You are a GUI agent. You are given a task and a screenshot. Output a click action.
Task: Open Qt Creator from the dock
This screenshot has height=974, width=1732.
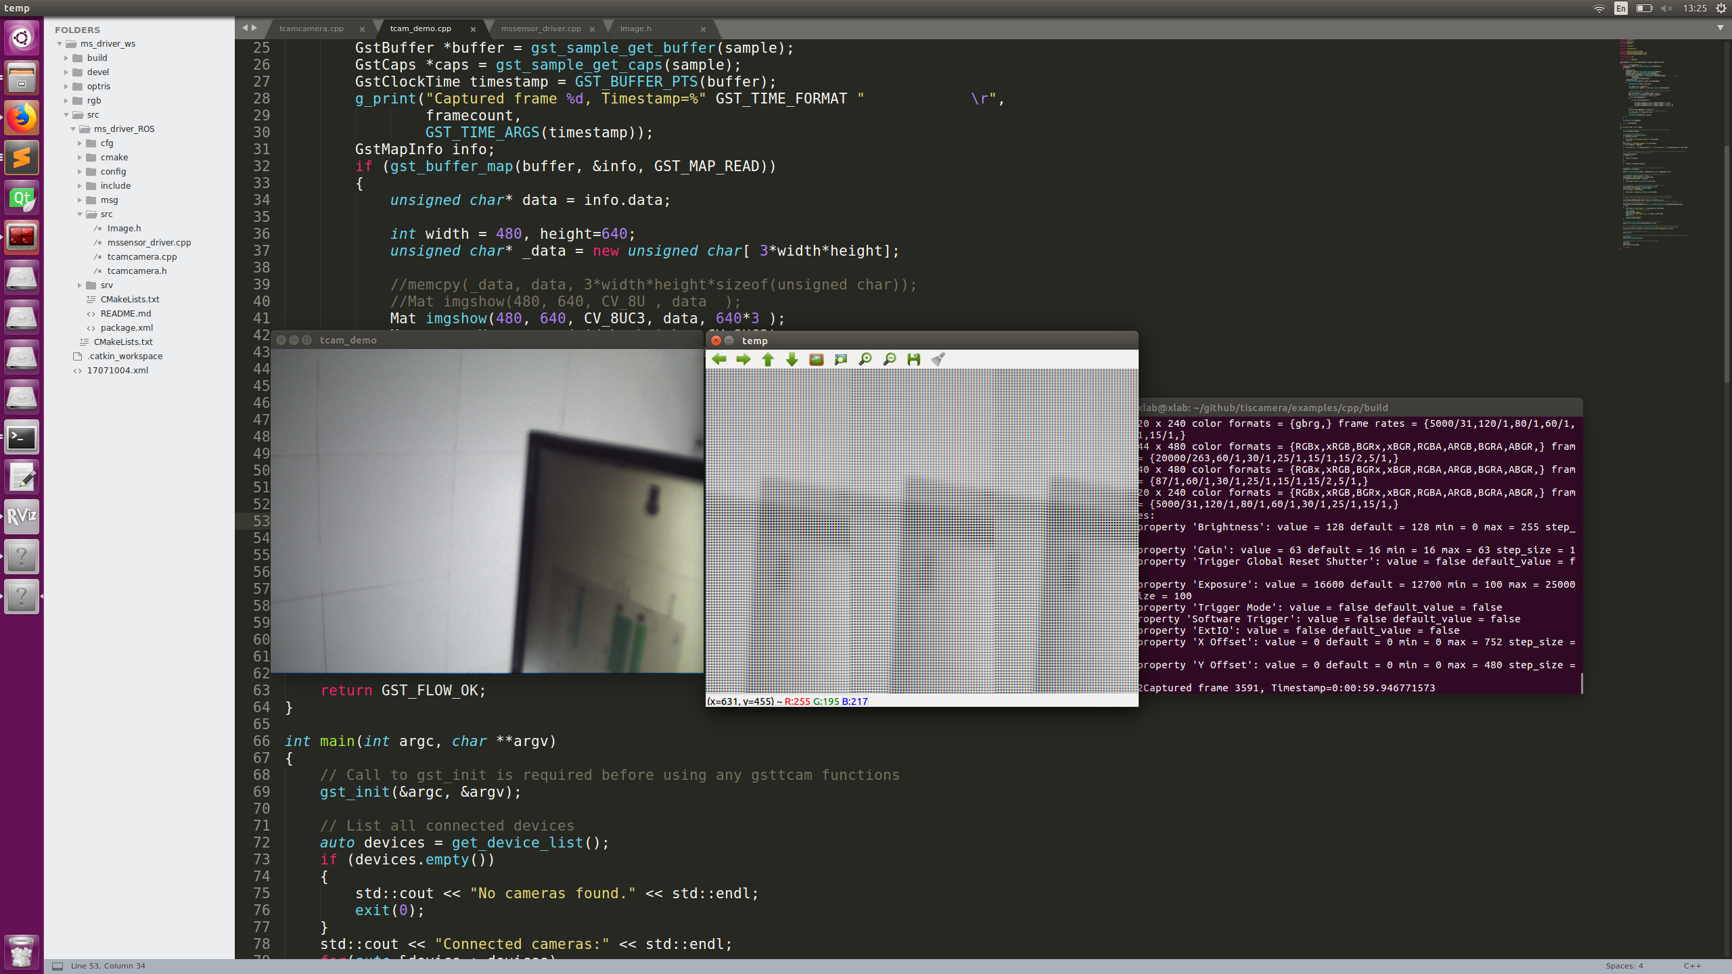[21, 198]
